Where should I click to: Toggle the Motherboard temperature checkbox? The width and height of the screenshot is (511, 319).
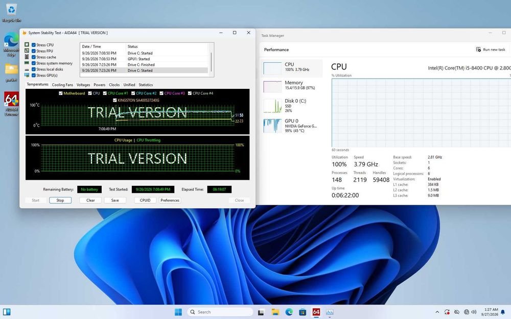tap(61, 93)
